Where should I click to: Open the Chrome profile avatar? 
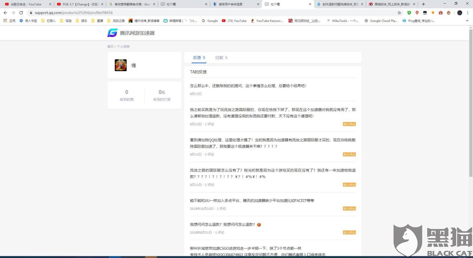point(459,13)
